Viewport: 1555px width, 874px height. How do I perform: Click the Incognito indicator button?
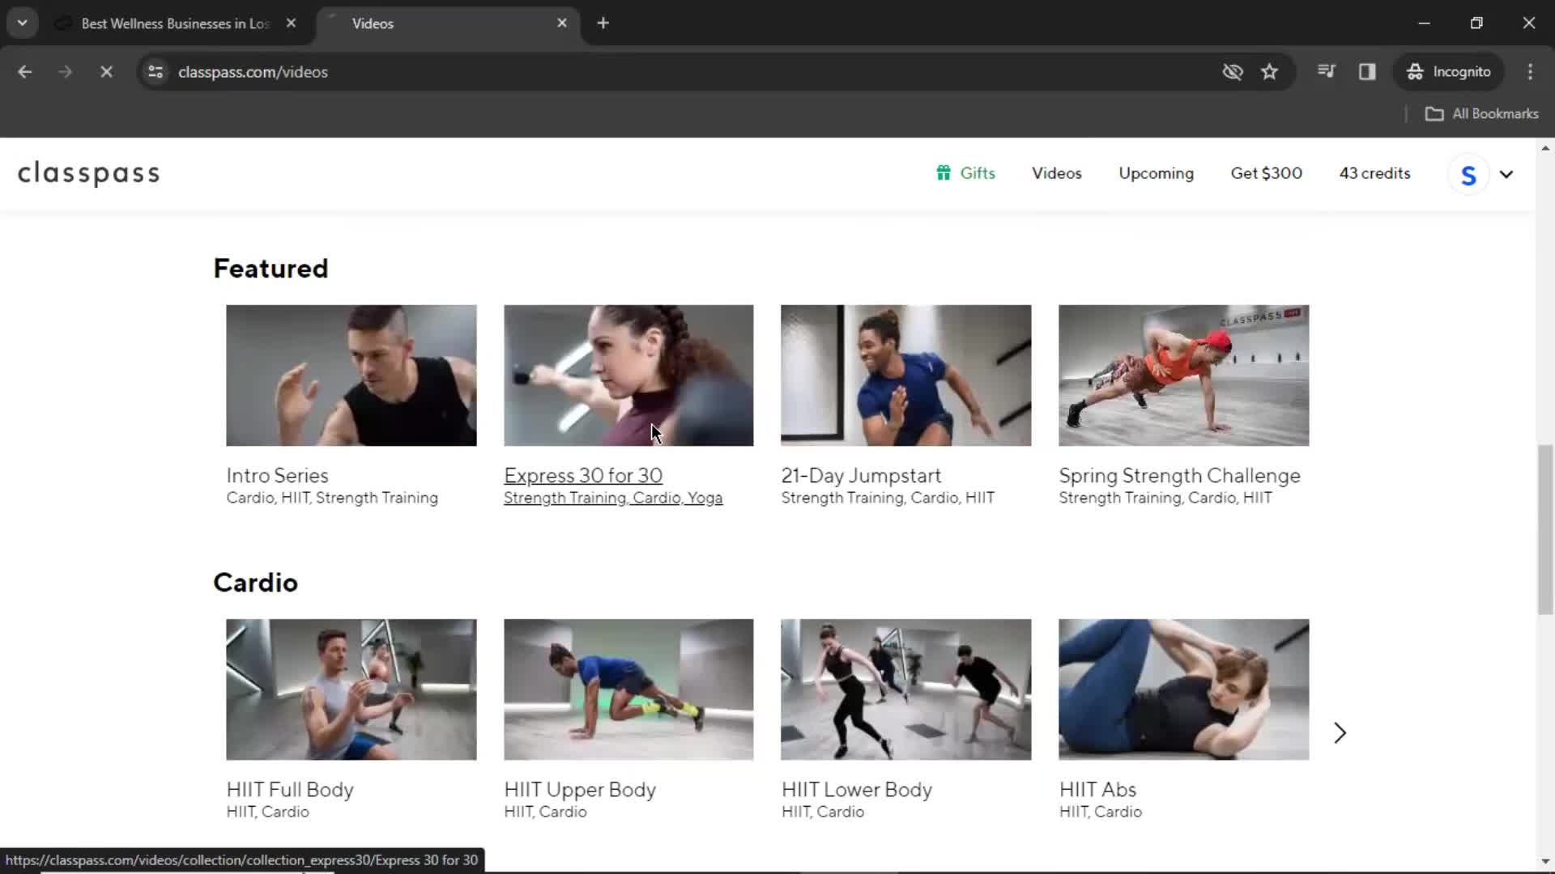click(1449, 72)
